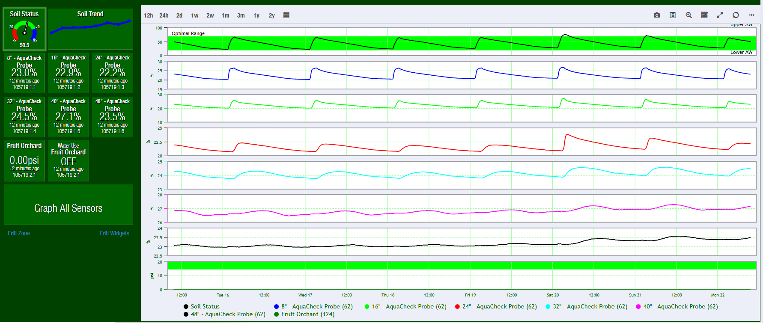Screen dimensions: 763x323
Task: Click the Tue 16 axis label
Action: (223, 295)
